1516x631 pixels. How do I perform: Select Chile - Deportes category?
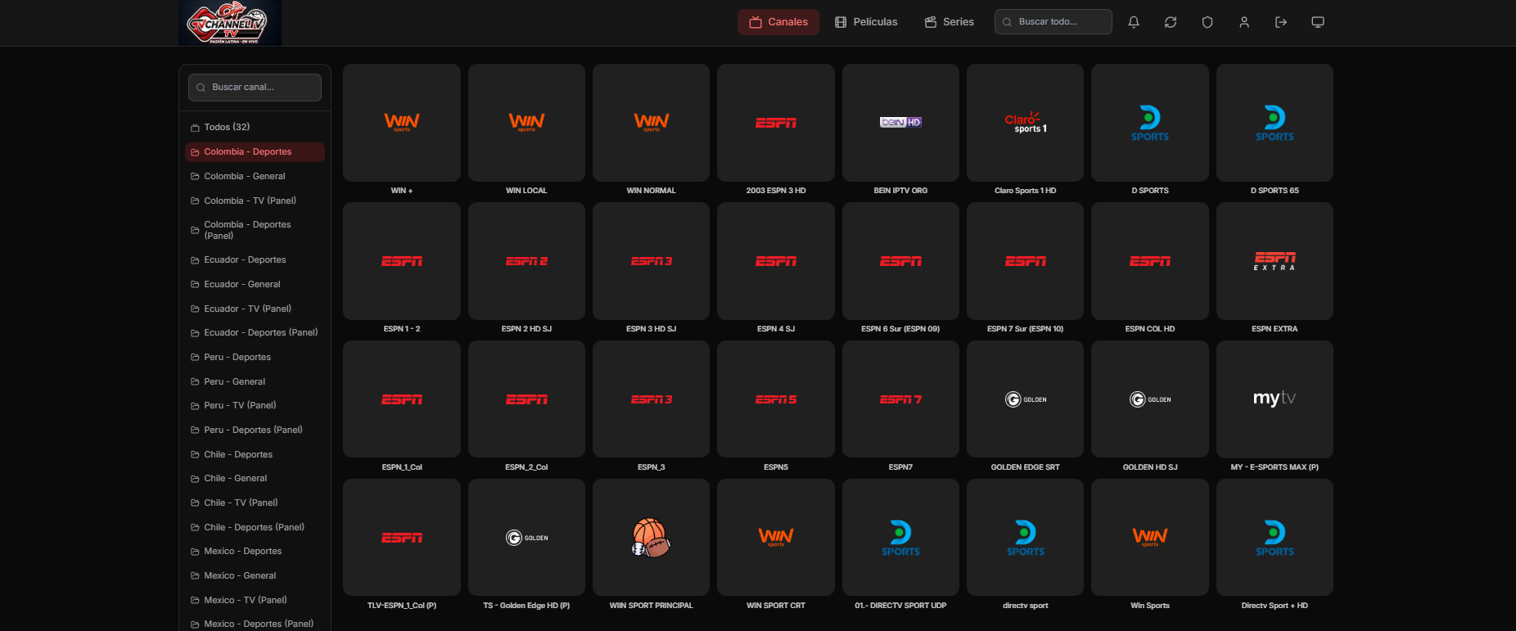point(255,454)
